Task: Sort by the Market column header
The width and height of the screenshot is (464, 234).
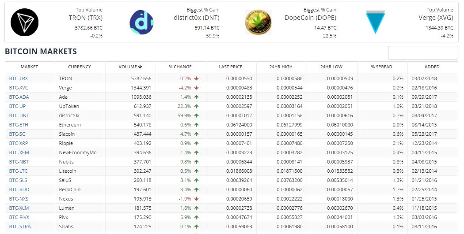Action: point(29,67)
